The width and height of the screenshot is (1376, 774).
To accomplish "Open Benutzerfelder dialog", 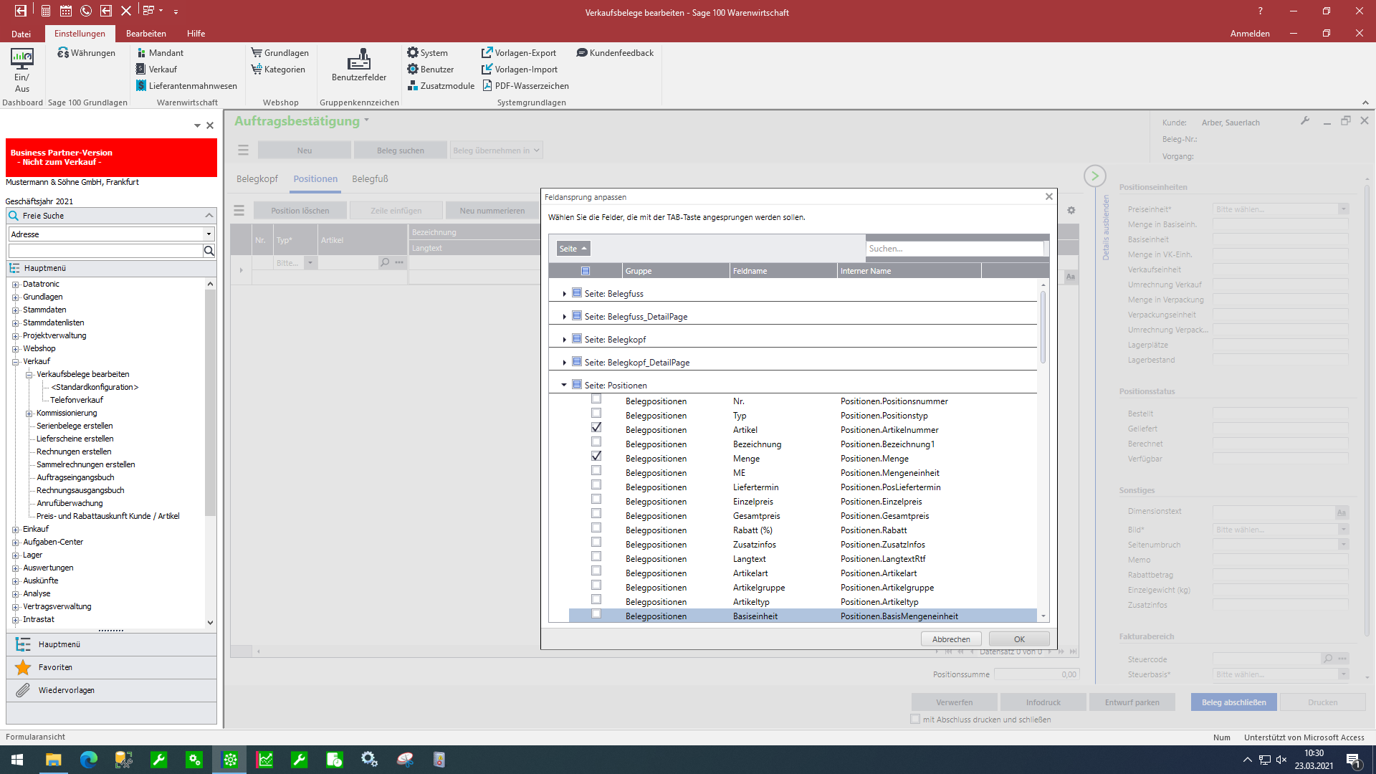I will tap(359, 65).
